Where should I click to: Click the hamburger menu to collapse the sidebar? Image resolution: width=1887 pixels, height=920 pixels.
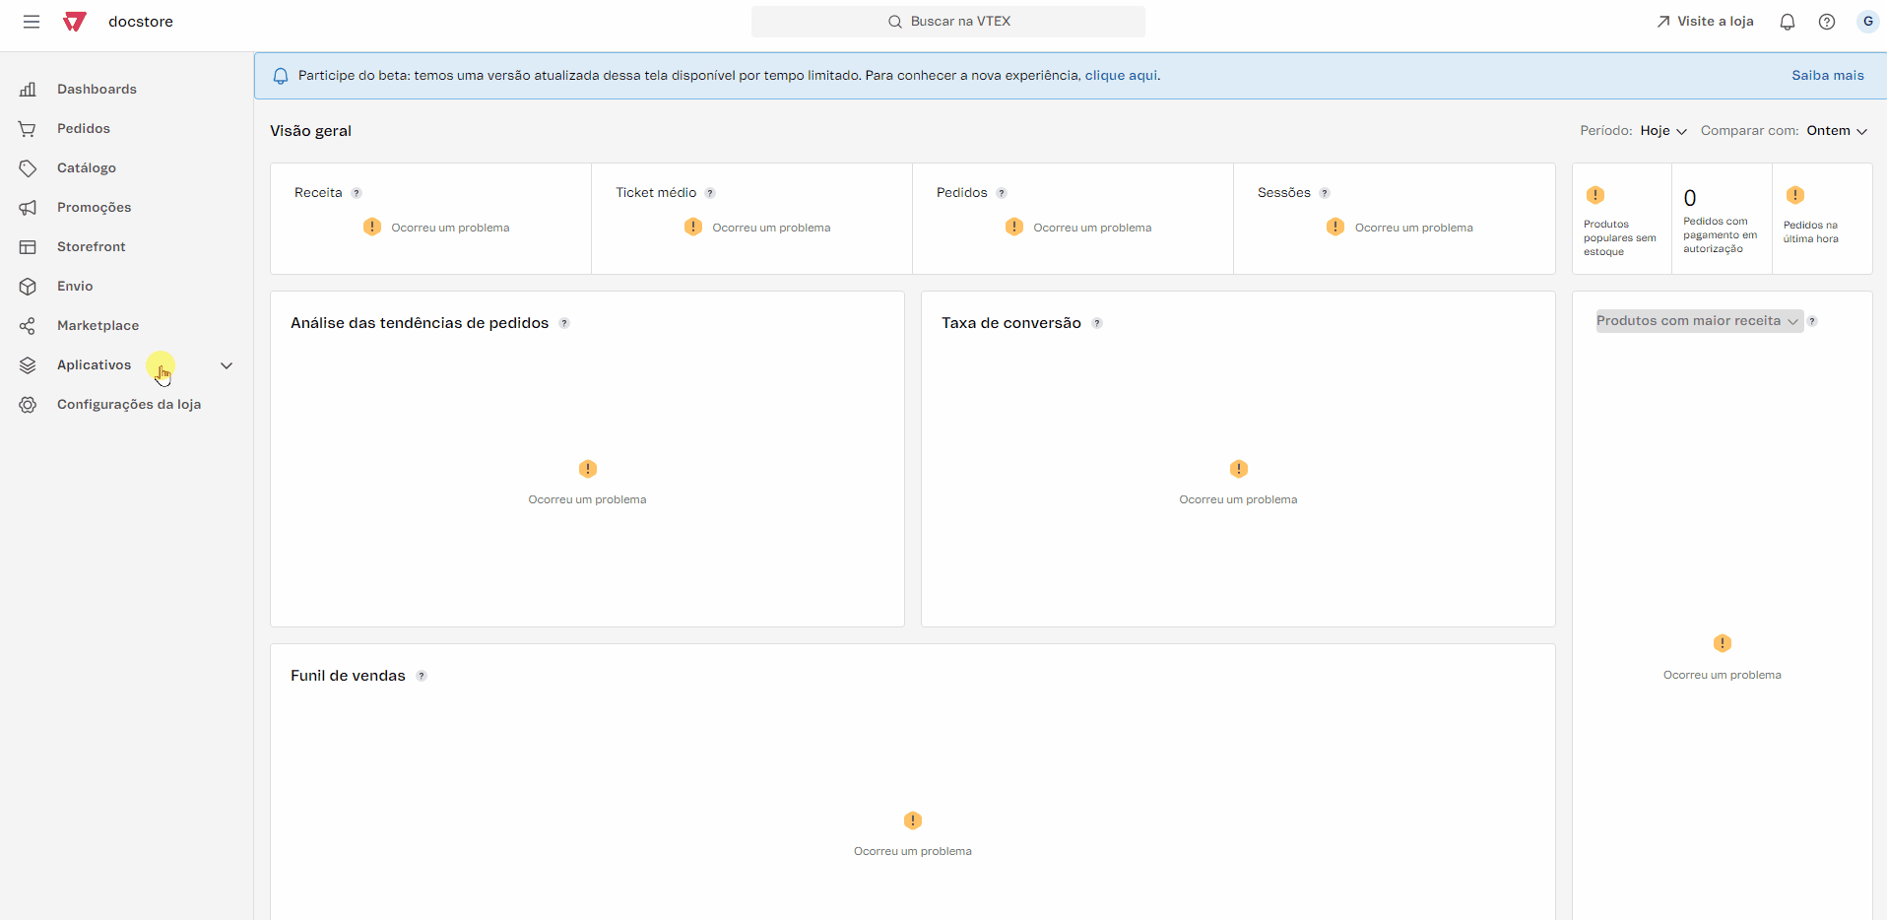[32, 21]
